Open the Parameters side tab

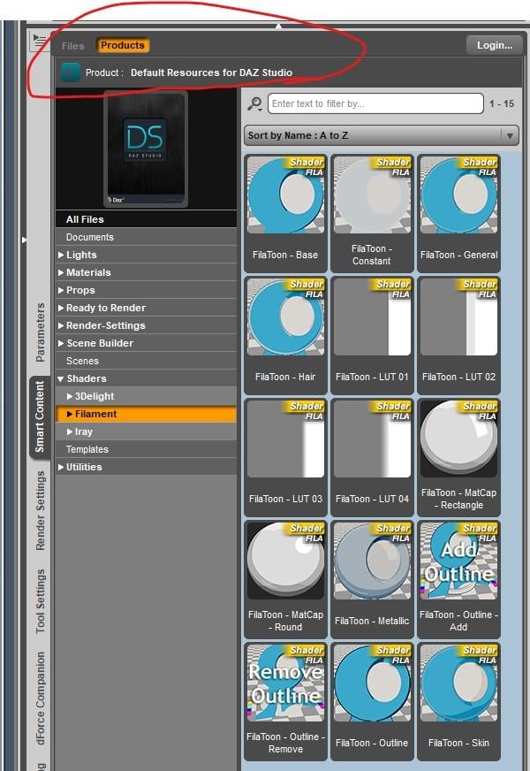[x=41, y=332]
